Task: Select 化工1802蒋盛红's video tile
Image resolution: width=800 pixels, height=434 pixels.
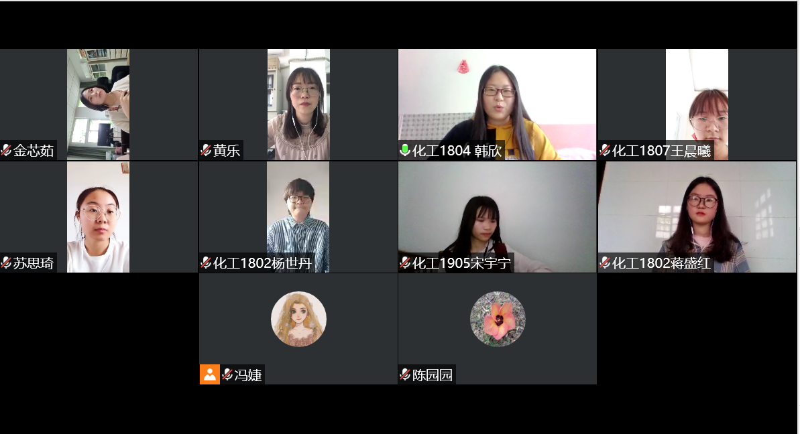Action: [x=697, y=217]
